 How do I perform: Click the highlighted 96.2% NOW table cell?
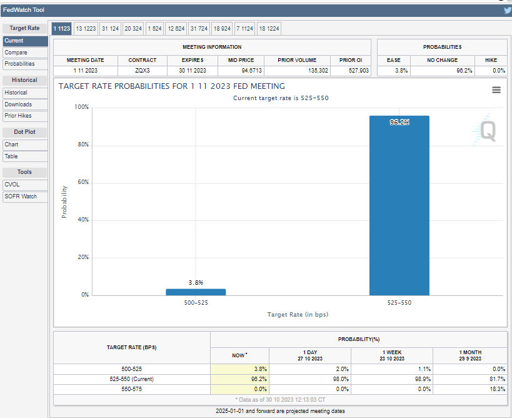click(x=240, y=379)
